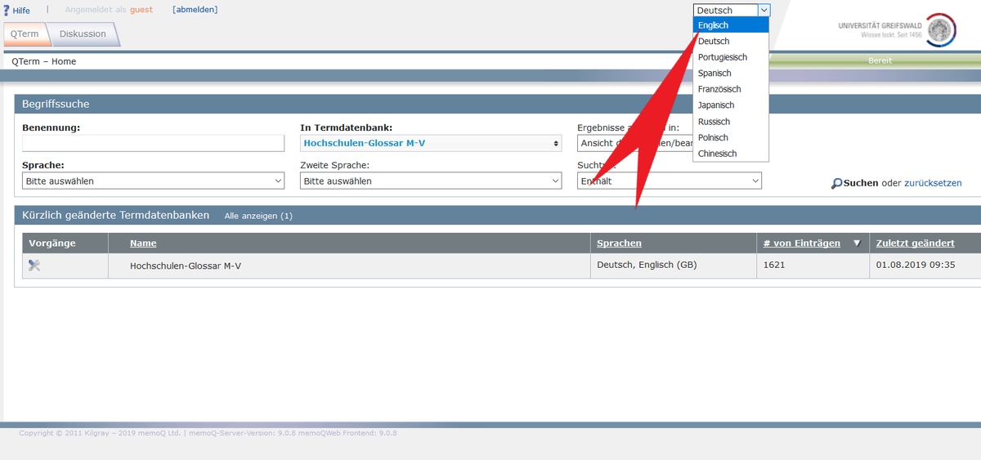Click Alle anzeigen (1) link

tap(258, 216)
